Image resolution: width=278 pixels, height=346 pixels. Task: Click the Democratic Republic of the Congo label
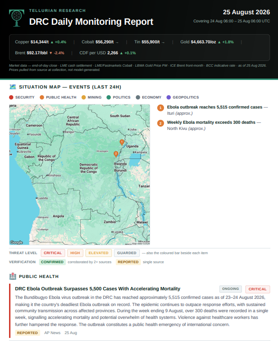pyautogui.click(x=88, y=168)
